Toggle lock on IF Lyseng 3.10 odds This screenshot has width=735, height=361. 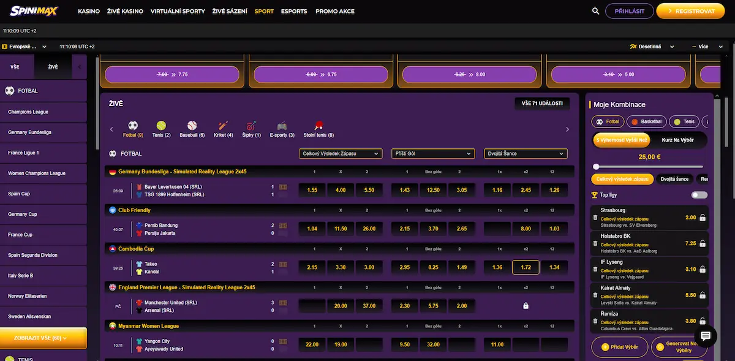click(702, 269)
